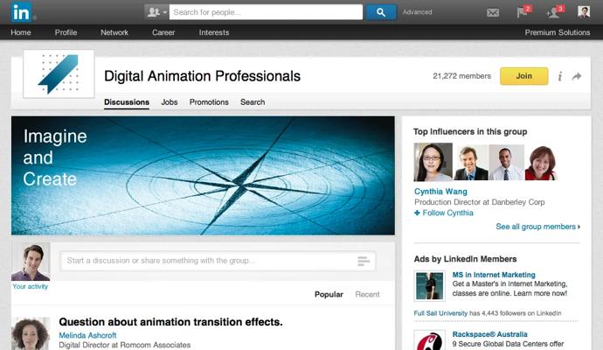Open the notifications flag icon
This screenshot has width=603, height=350.
(x=523, y=11)
